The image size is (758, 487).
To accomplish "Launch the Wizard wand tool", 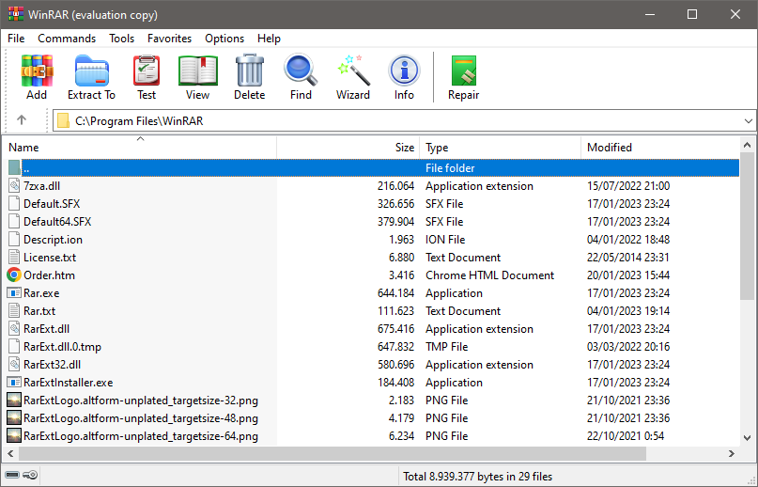I will (x=353, y=71).
